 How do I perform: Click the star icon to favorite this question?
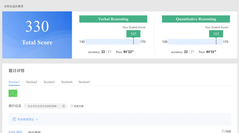pyautogui.click(x=72, y=106)
